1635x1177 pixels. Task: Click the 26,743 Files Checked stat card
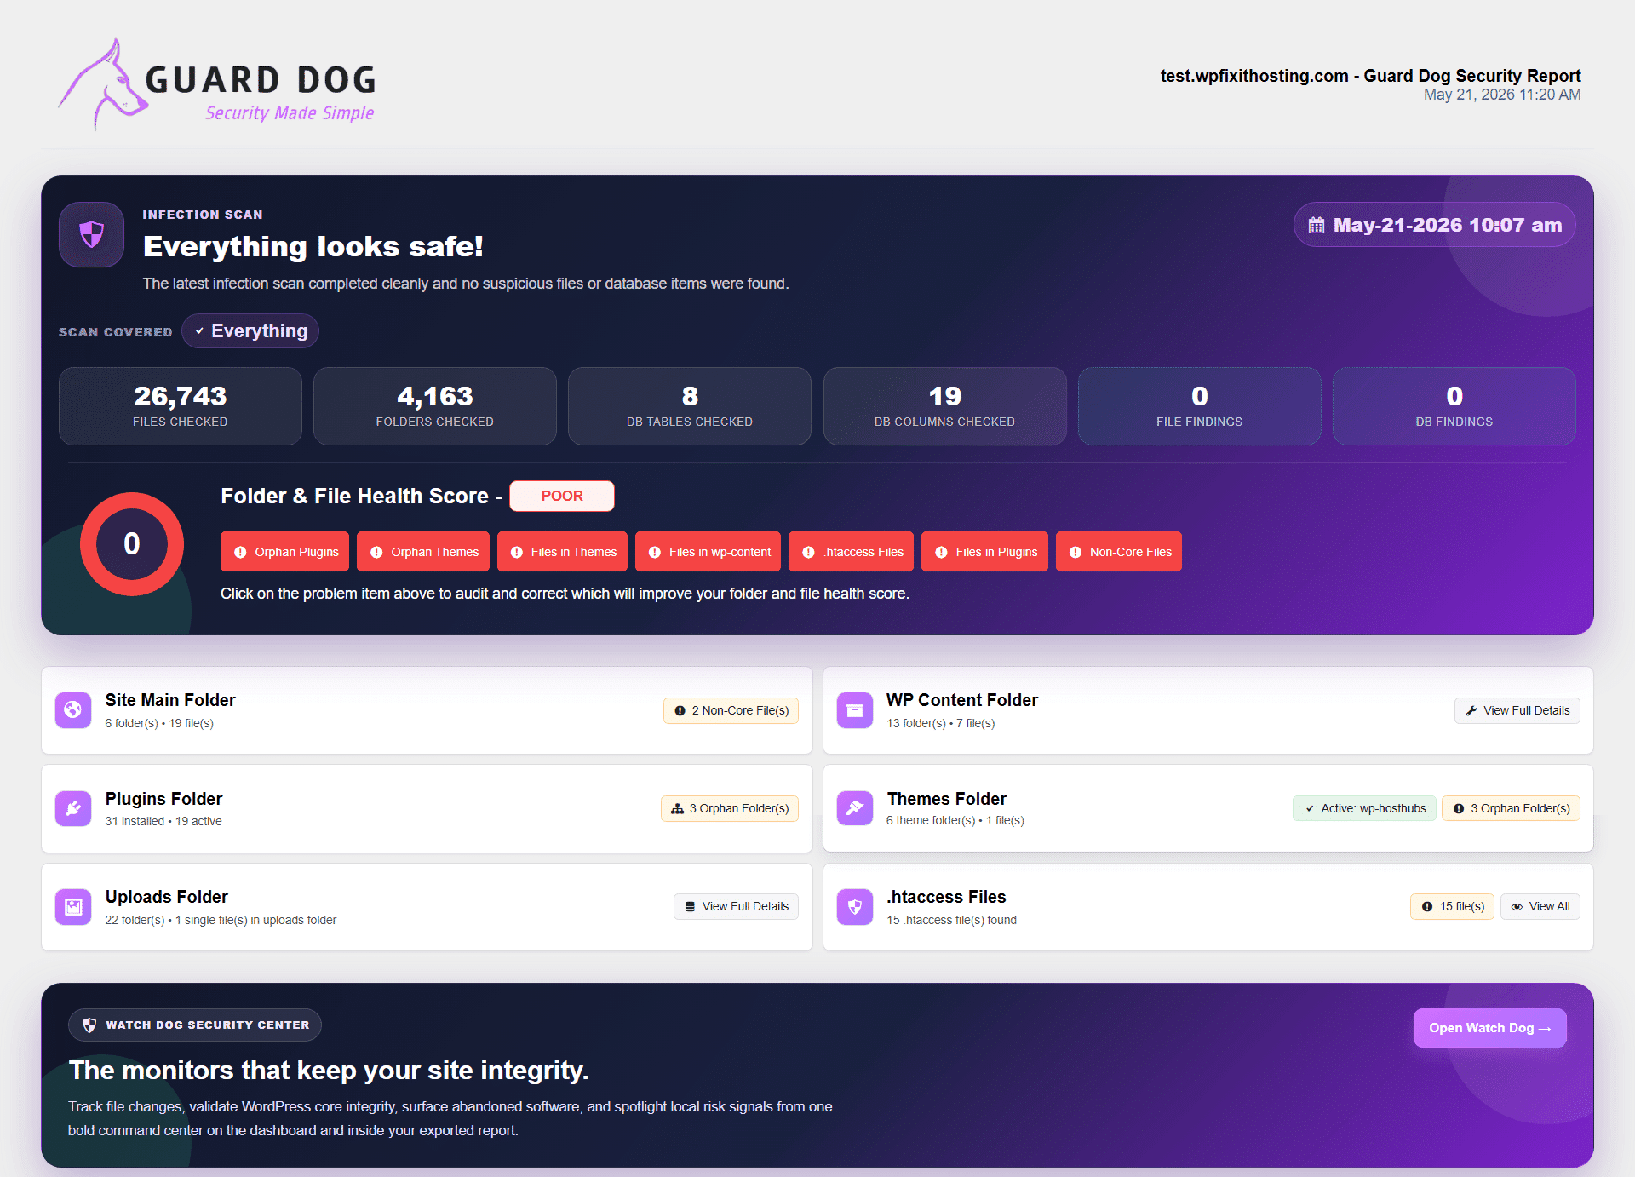point(181,406)
